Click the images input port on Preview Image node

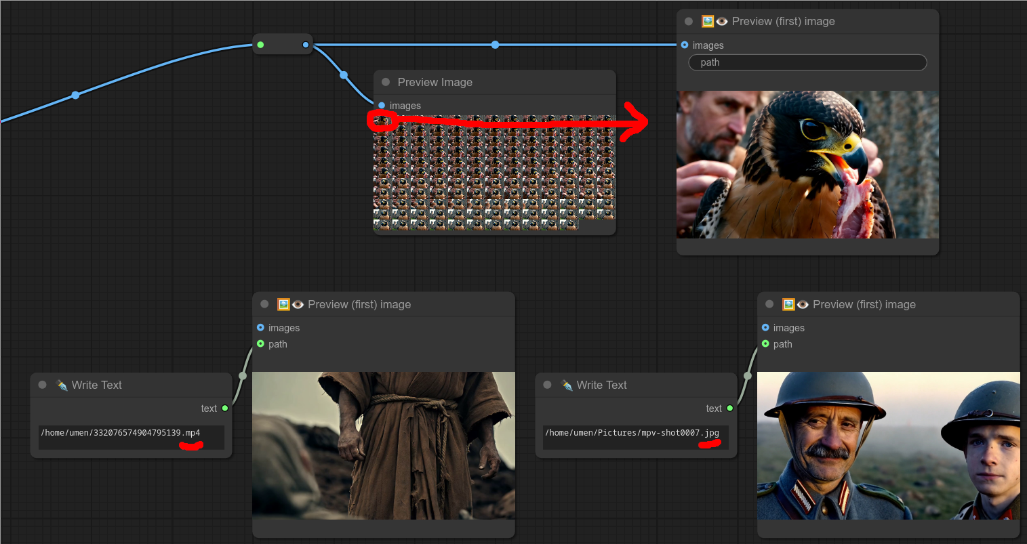(x=382, y=106)
